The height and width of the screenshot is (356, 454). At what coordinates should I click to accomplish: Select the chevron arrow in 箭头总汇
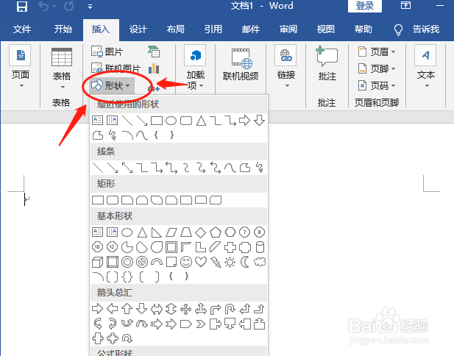[201, 324]
